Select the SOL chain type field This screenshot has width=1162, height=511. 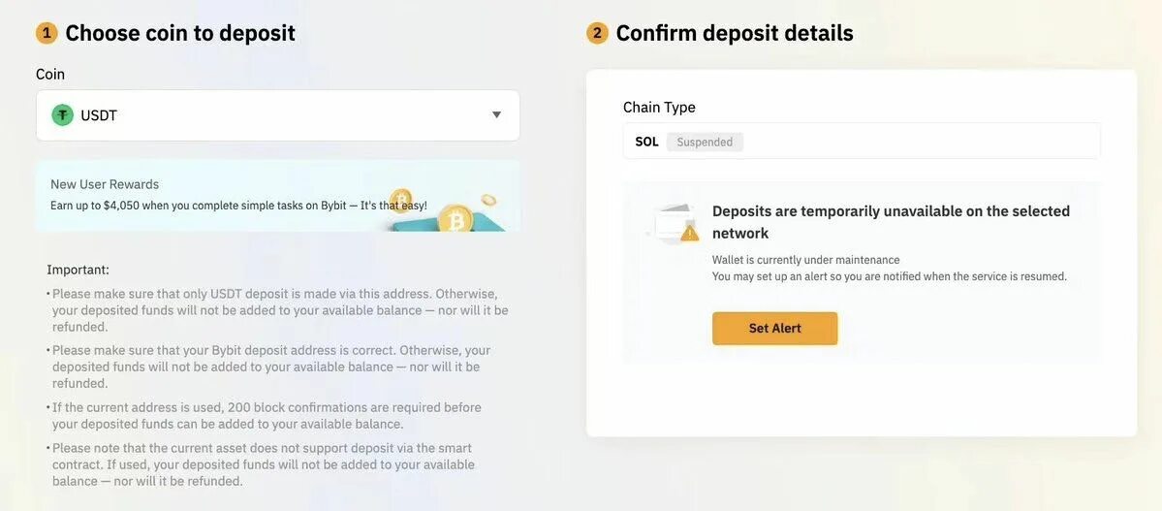pos(862,142)
